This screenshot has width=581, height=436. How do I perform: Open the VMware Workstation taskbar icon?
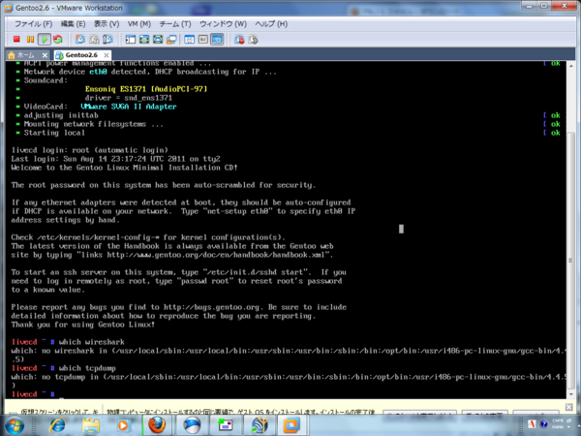click(291, 425)
